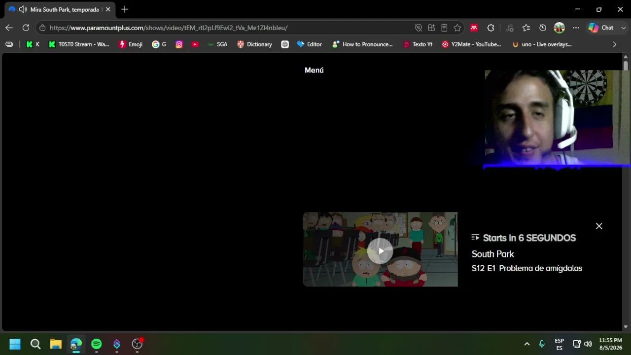Open the SGA bookmark
The width and height of the screenshot is (631, 355).
tap(217, 44)
